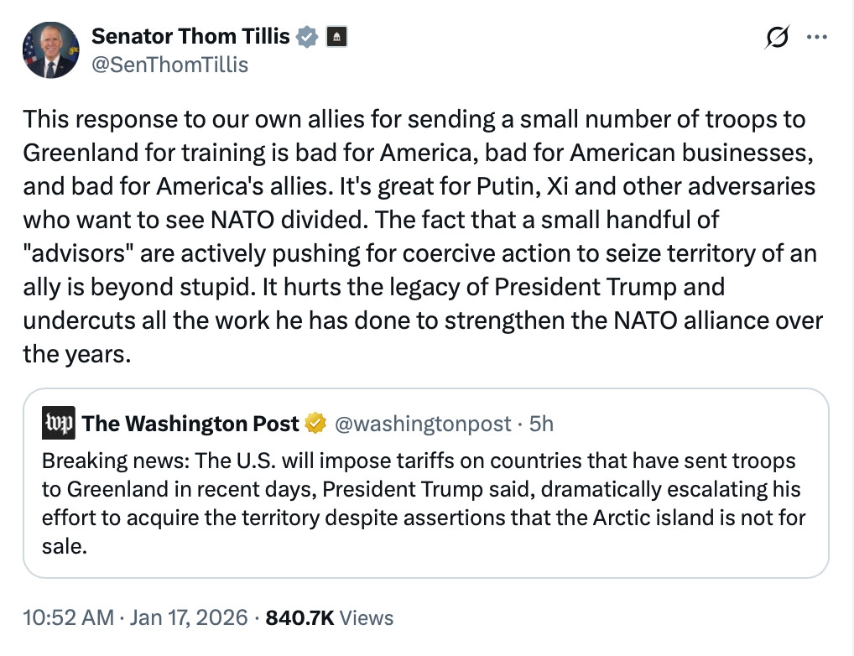Click the post's final words "the years."
Viewport: 854px width, 656px height.
[77, 354]
